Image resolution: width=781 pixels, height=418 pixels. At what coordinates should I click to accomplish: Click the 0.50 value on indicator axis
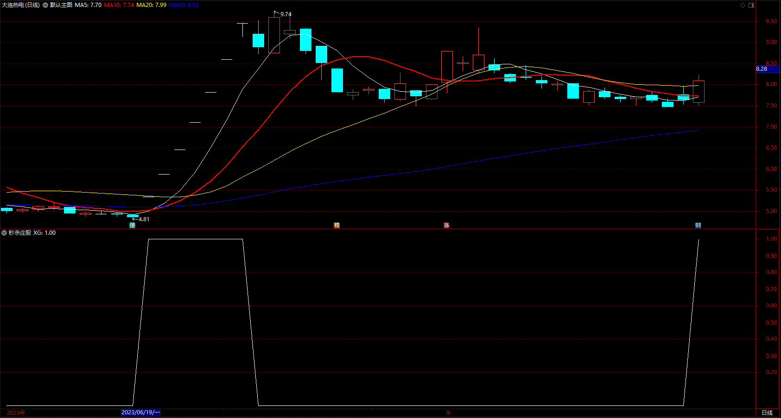click(x=771, y=323)
